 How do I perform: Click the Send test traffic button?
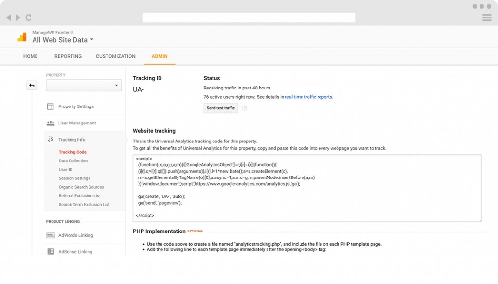(221, 108)
